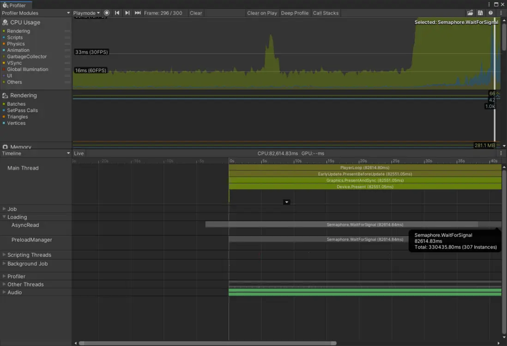Toggle Clear on Play option

[x=262, y=13]
